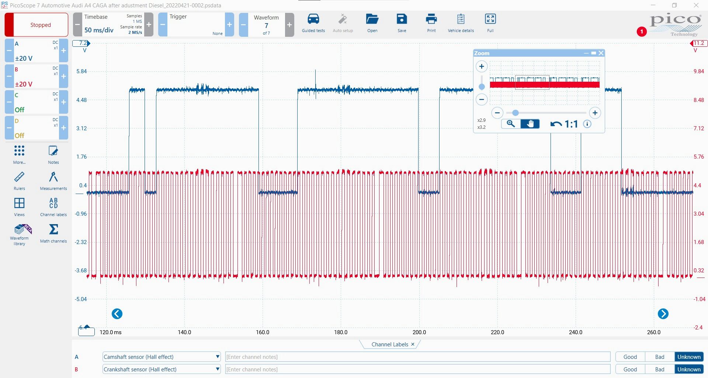Viewport: 708px width, 378px height.
Task: Mark channel B as Bad
Action: 660,369
